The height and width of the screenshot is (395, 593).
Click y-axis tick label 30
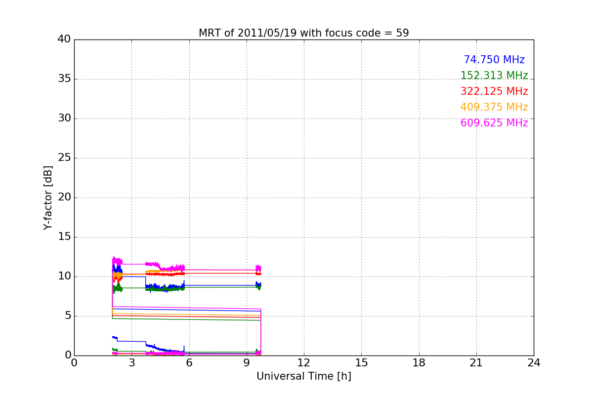(64, 118)
